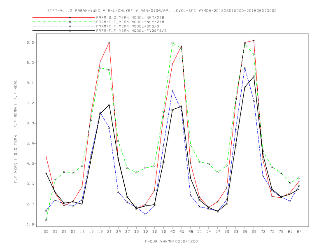Screen dimensions: 326x252
Task: Click y-axis tick label 8.1
Action: pos(30,83)
